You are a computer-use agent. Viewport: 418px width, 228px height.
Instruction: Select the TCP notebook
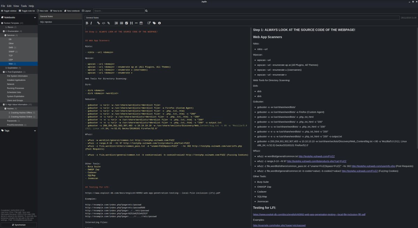coord(19,56)
